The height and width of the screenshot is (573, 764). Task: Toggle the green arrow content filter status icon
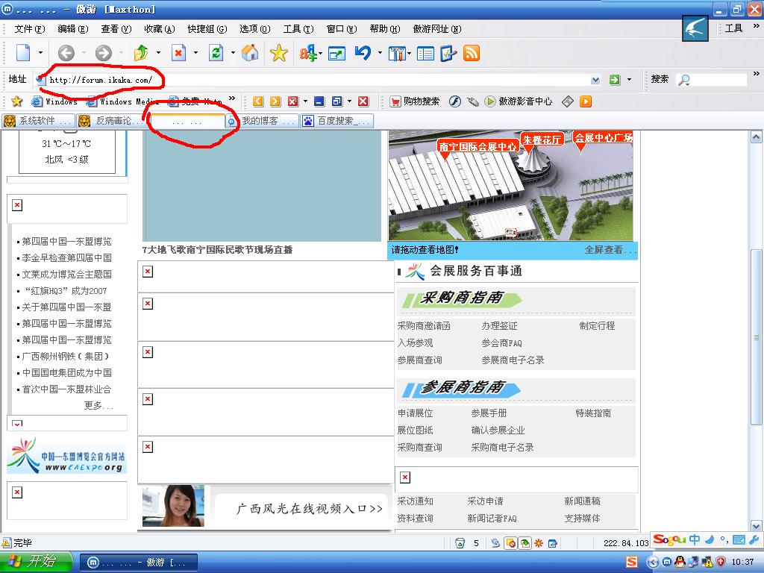coord(525,543)
